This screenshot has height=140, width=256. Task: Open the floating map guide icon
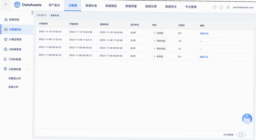pyautogui.click(x=247, y=118)
